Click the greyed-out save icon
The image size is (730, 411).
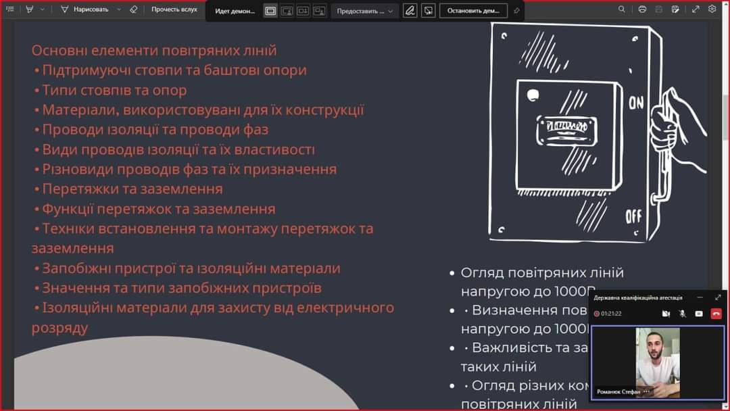point(659,9)
